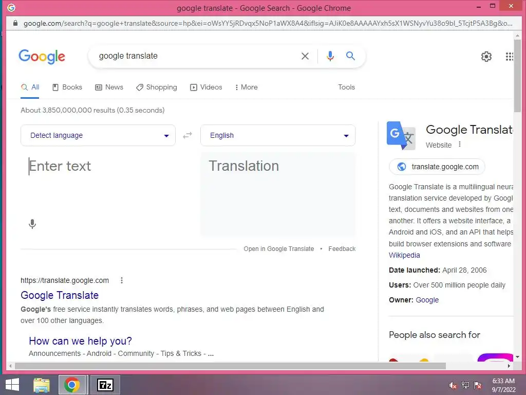526x395 pixels.
Task: Click the Translation output area
Action: point(278,194)
